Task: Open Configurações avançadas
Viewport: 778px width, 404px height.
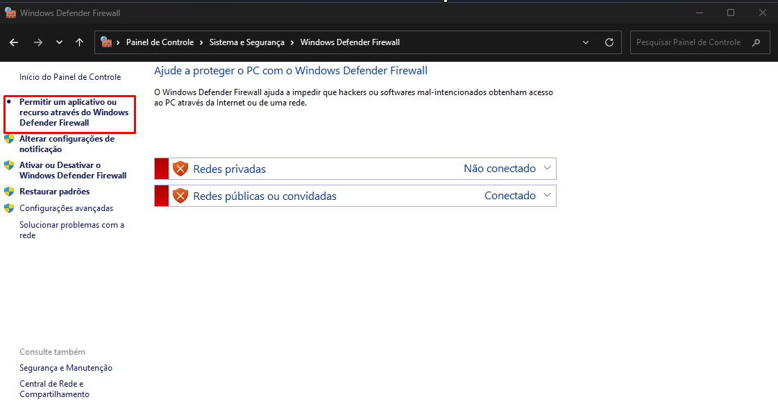Action: tap(66, 208)
